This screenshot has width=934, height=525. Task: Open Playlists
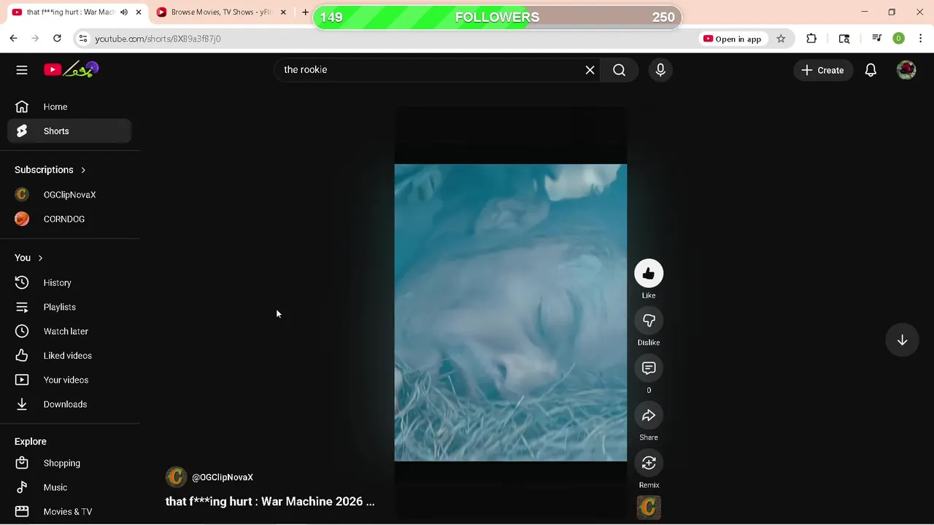69,307
